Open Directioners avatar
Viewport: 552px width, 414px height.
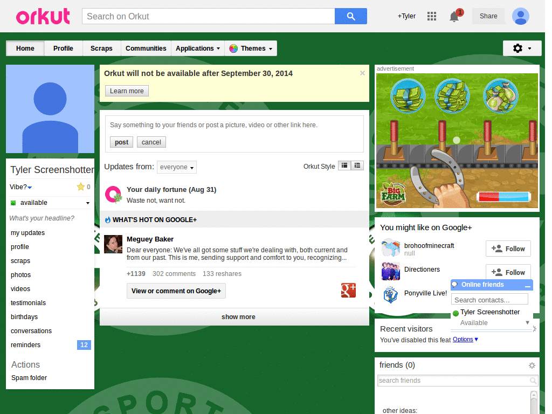[x=391, y=271]
